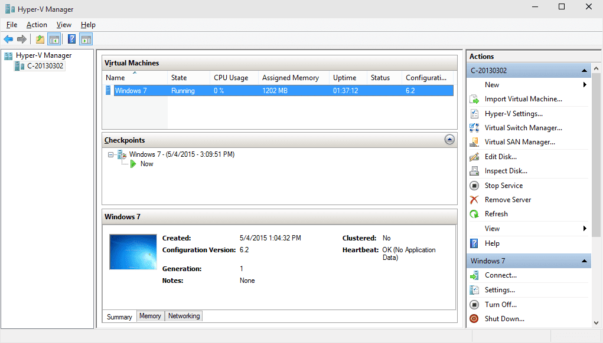The width and height of the screenshot is (603, 343).
Task: Select Inspect Disk in the Actions pane
Action: coord(506,170)
